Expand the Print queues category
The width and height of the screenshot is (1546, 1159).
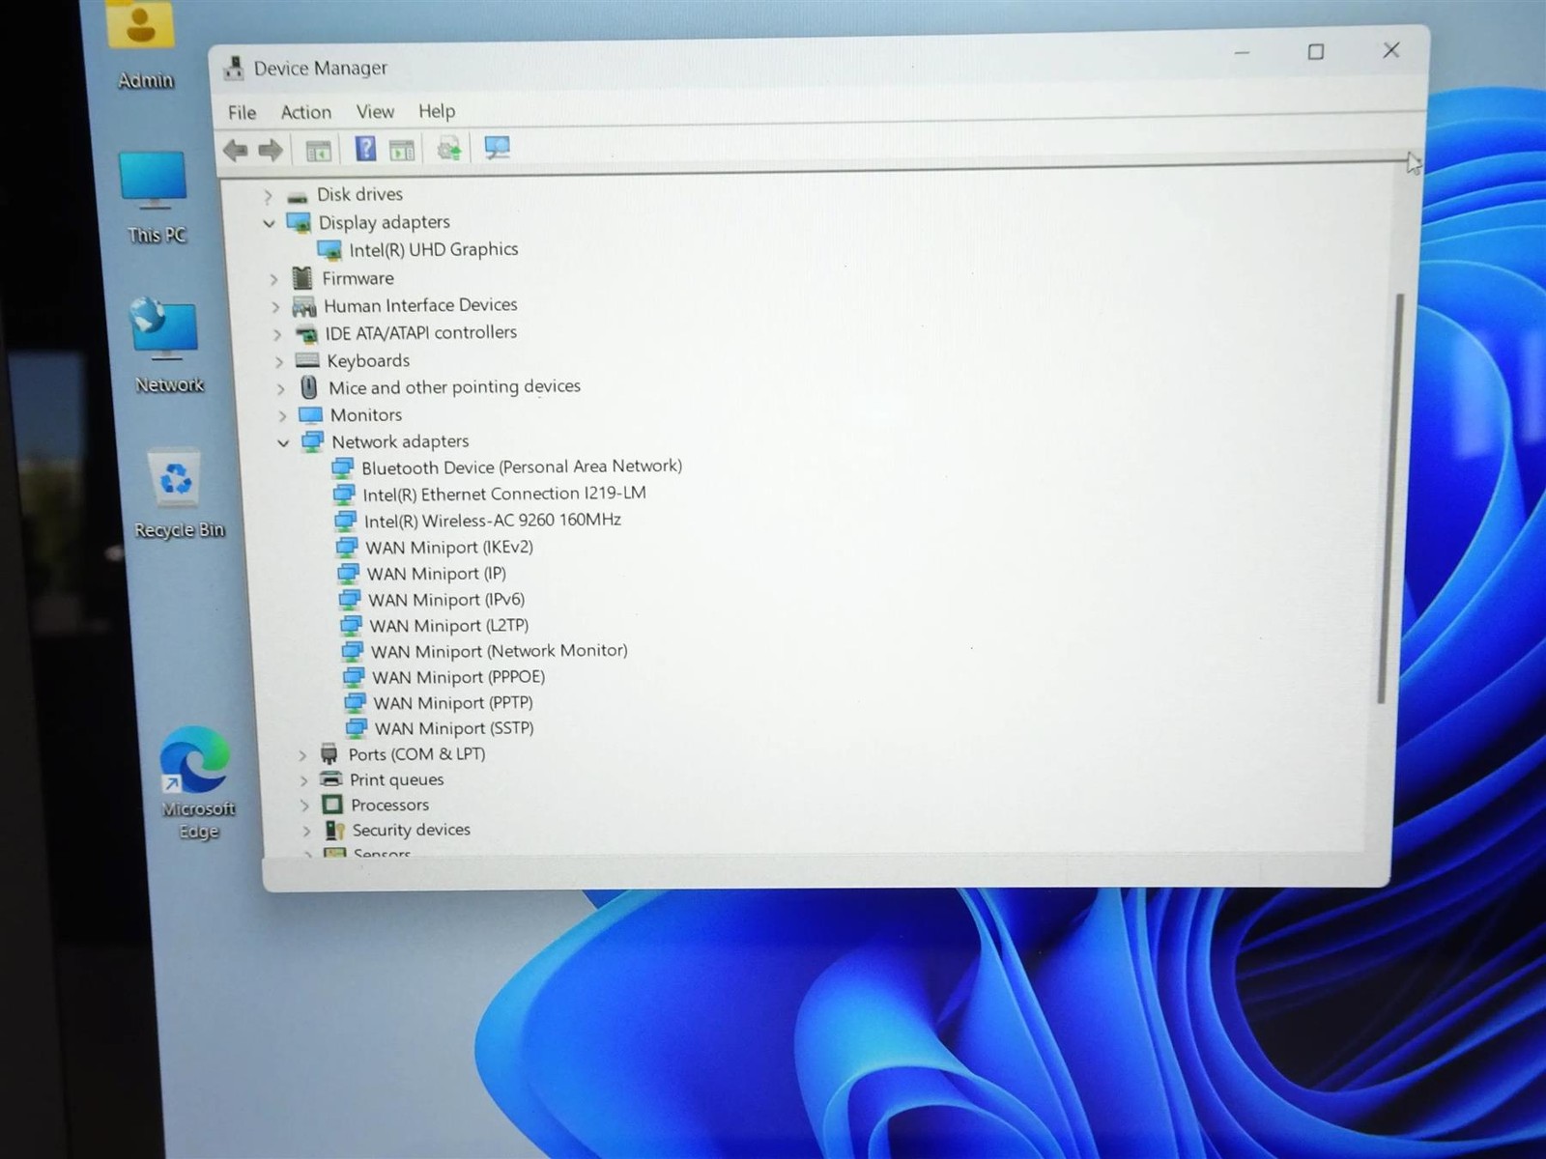tap(303, 779)
